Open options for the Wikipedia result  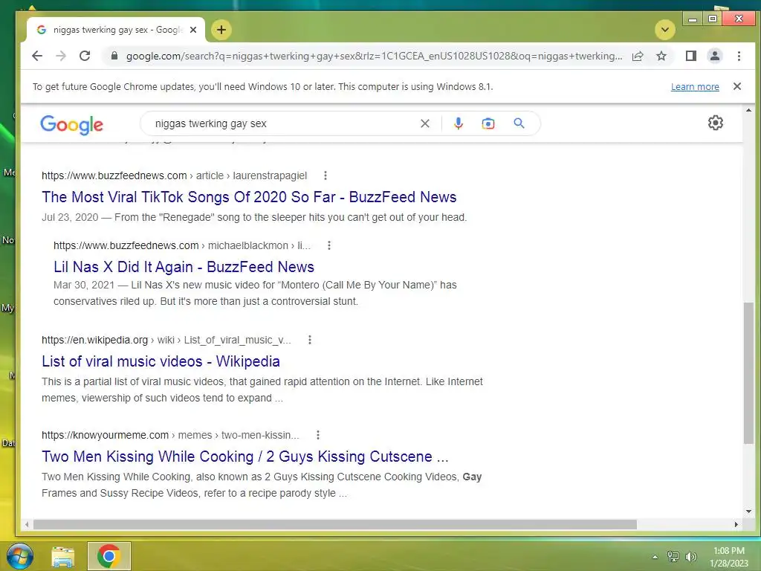pyautogui.click(x=310, y=340)
